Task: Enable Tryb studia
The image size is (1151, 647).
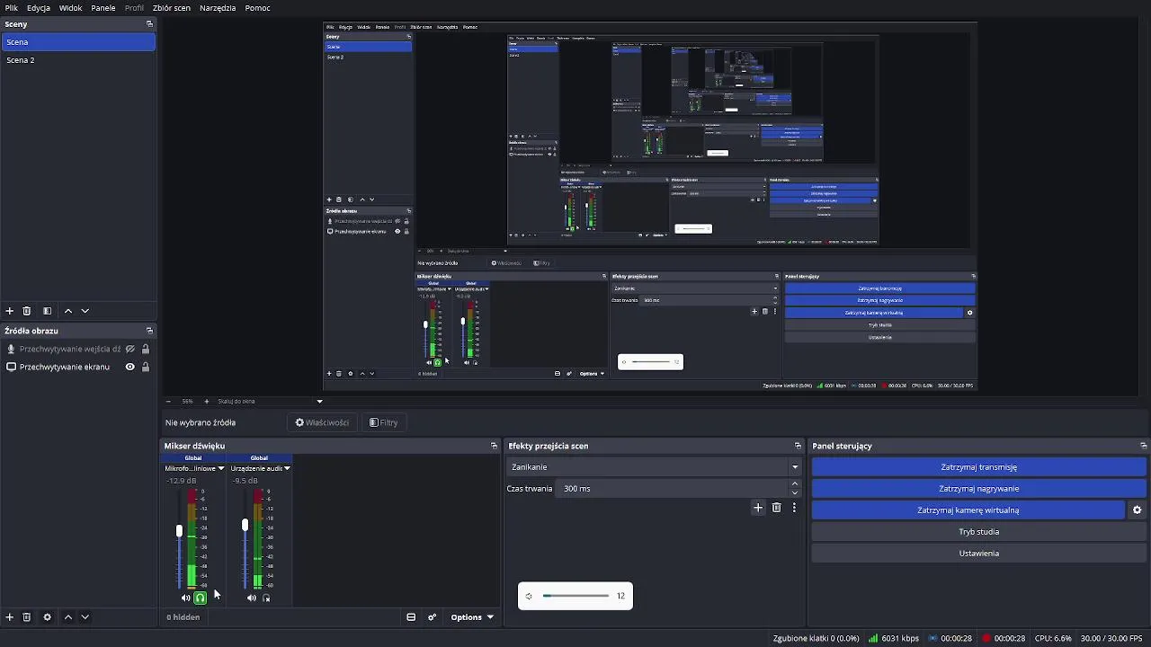Action: [978, 532]
